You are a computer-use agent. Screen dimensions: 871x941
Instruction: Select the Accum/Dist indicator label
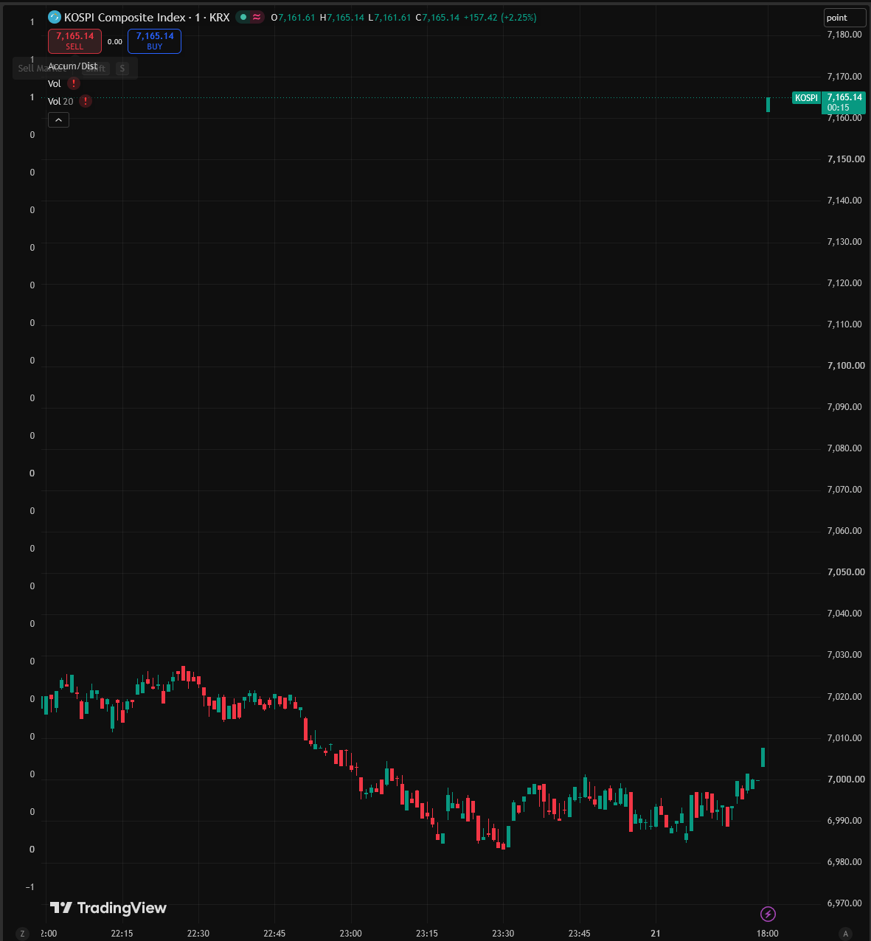click(72, 66)
